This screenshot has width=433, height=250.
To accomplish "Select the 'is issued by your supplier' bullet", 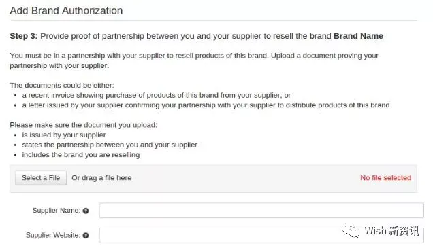I will (x=64, y=135).
